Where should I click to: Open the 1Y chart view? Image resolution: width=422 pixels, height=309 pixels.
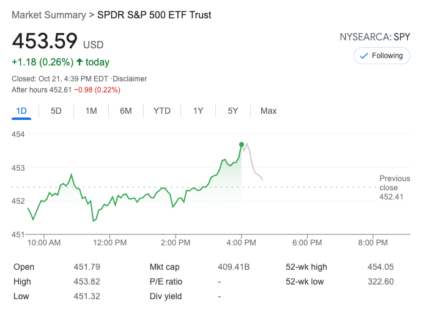pyautogui.click(x=198, y=111)
